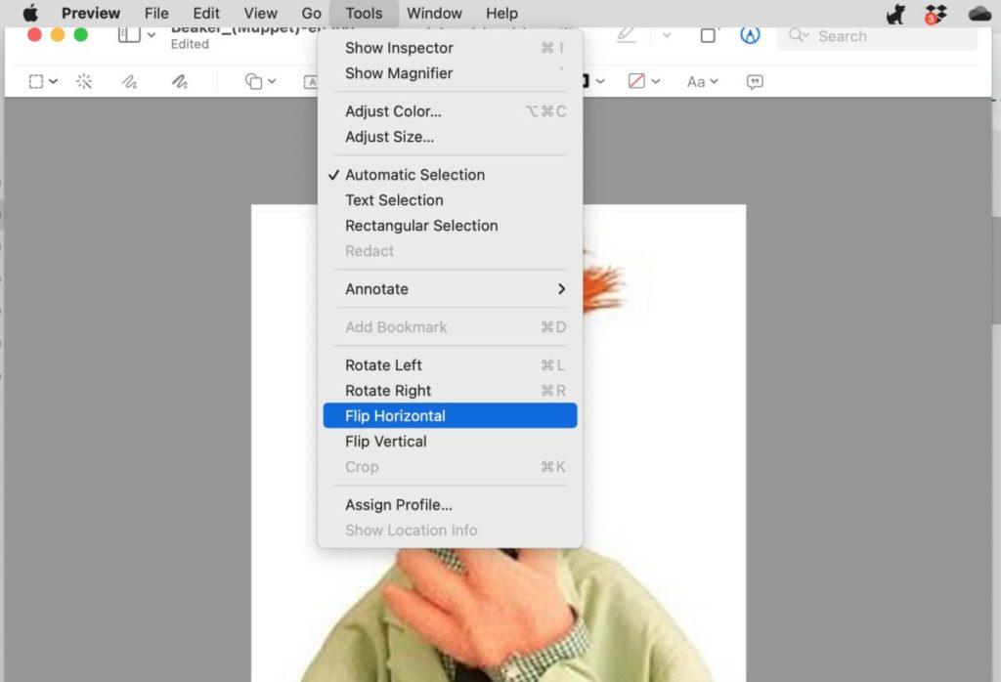1001x682 pixels.
Task: Toggle the Markup toolbar circle pen icon
Action: (750, 35)
